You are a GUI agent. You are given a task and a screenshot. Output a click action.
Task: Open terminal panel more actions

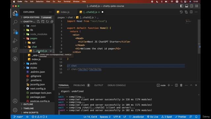point(186,85)
